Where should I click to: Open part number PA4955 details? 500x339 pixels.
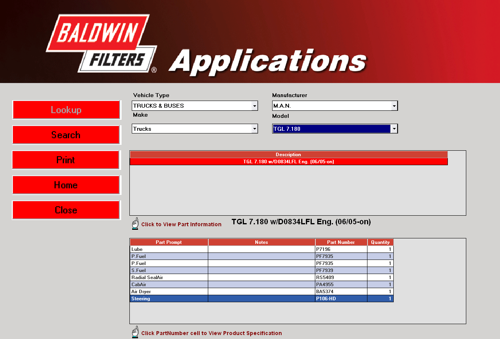point(341,285)
